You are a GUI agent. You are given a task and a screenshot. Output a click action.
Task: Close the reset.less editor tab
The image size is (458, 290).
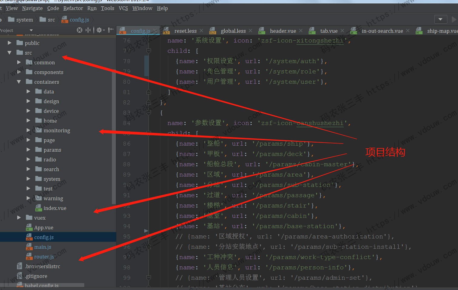click(201, 31)
